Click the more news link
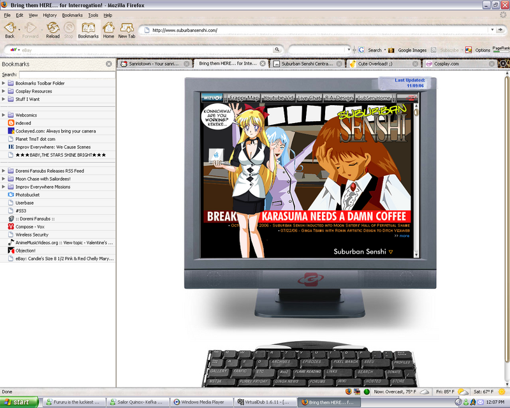510x408 pixels. click(x=404, y=236)
